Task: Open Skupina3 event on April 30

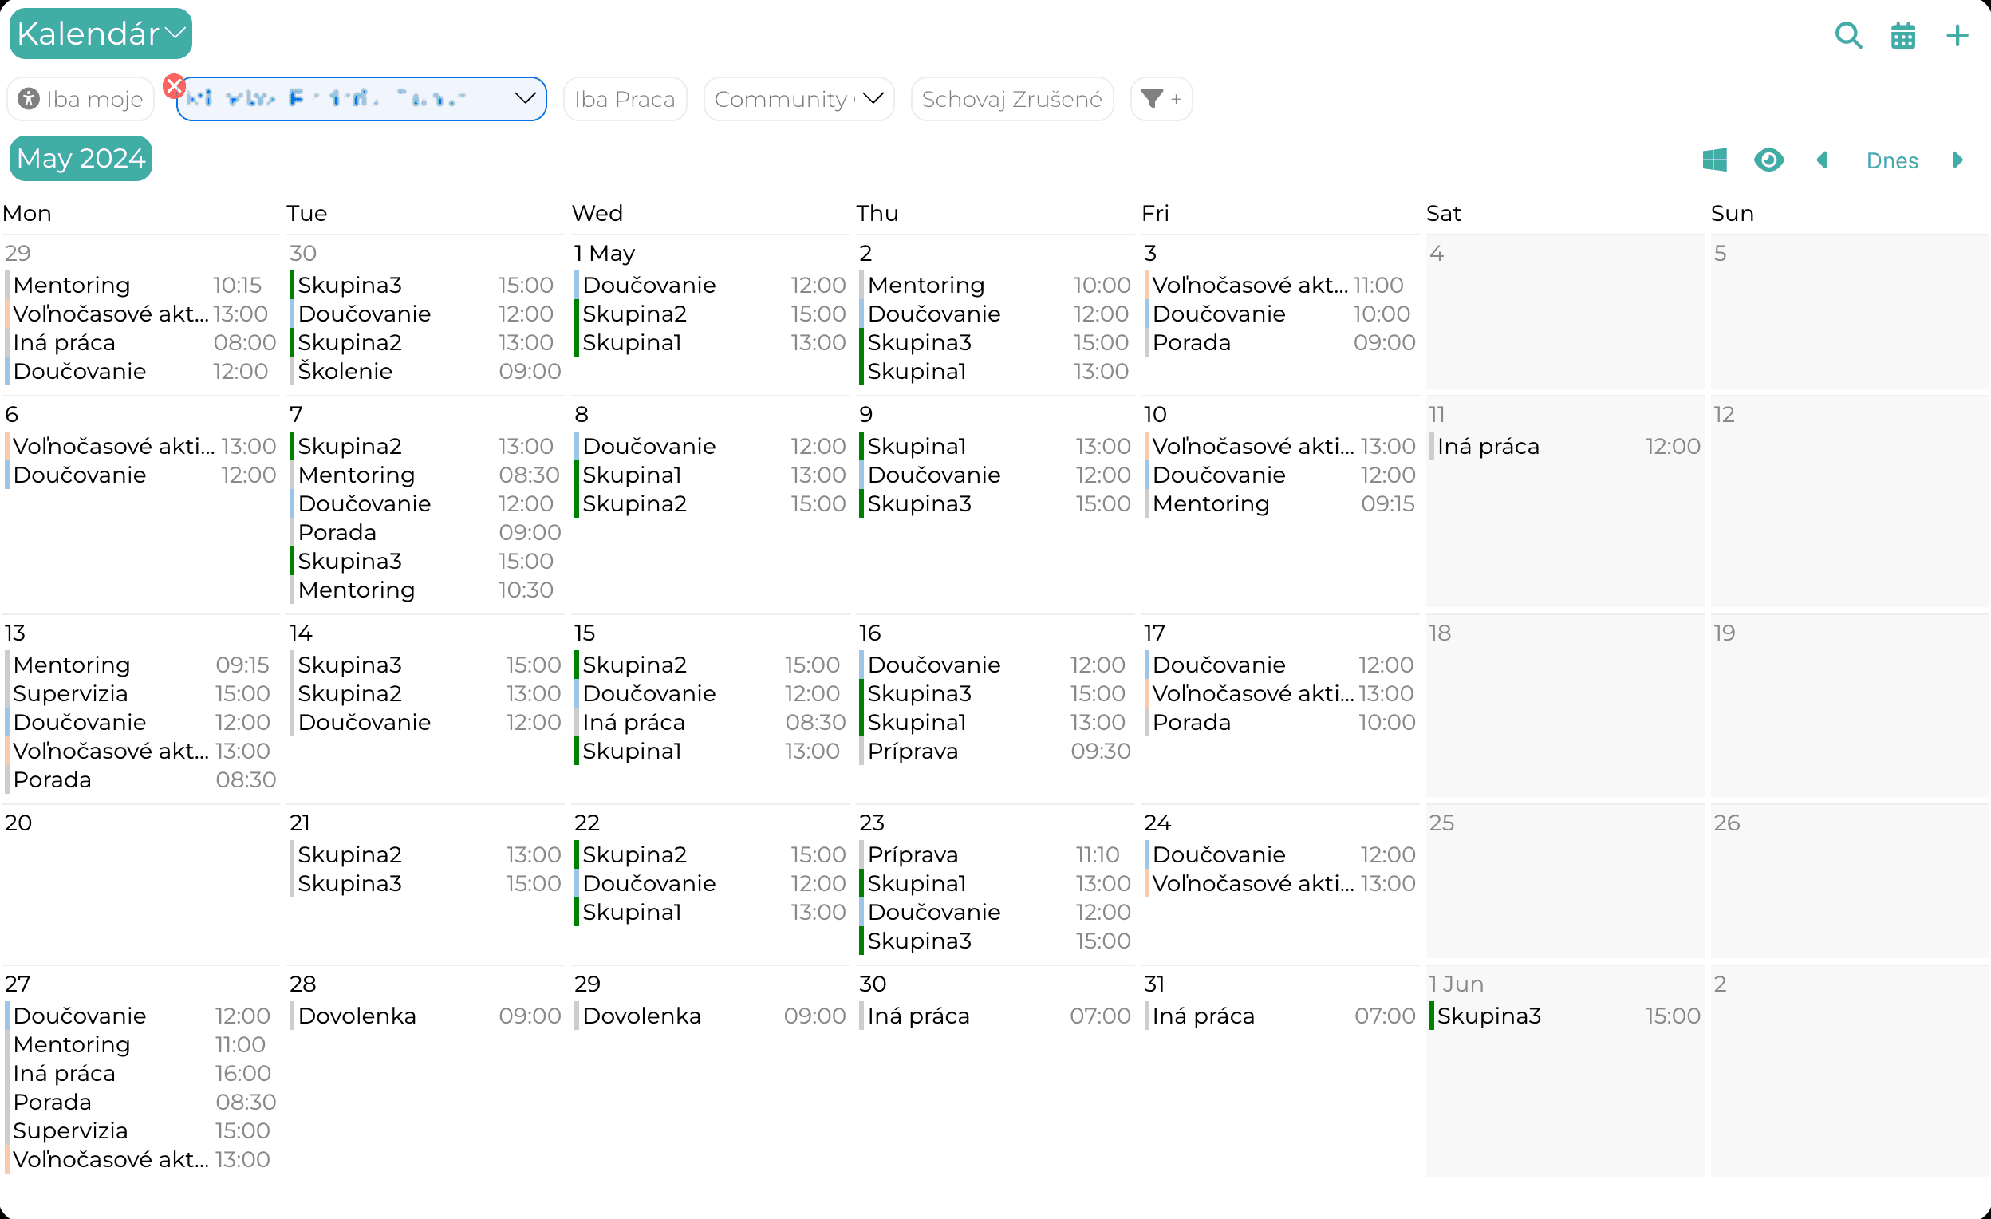Action: [426, 285]
